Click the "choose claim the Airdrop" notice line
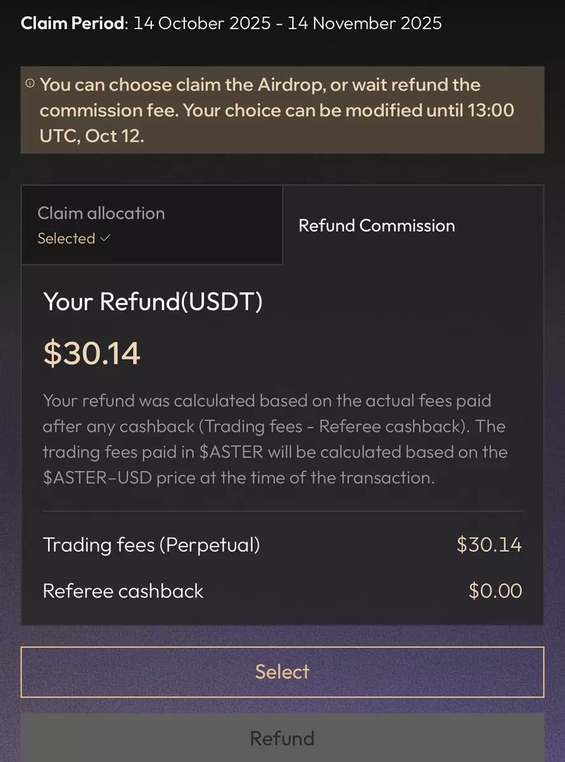 point(260,85)
